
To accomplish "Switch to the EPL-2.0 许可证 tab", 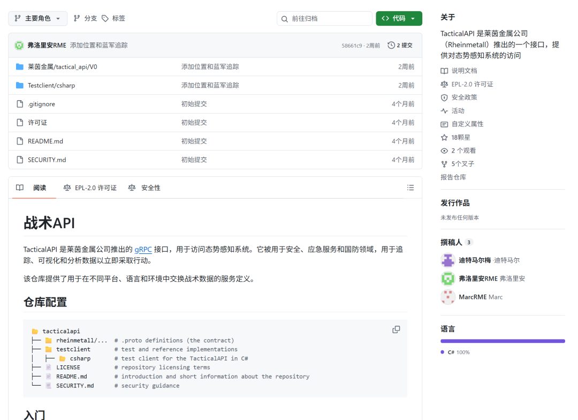I will 90,187.
